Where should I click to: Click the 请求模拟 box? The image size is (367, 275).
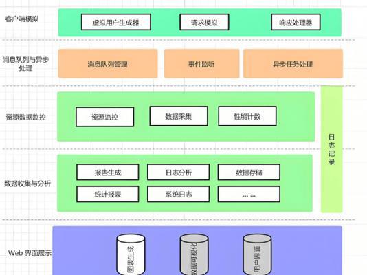pos(204,22)
